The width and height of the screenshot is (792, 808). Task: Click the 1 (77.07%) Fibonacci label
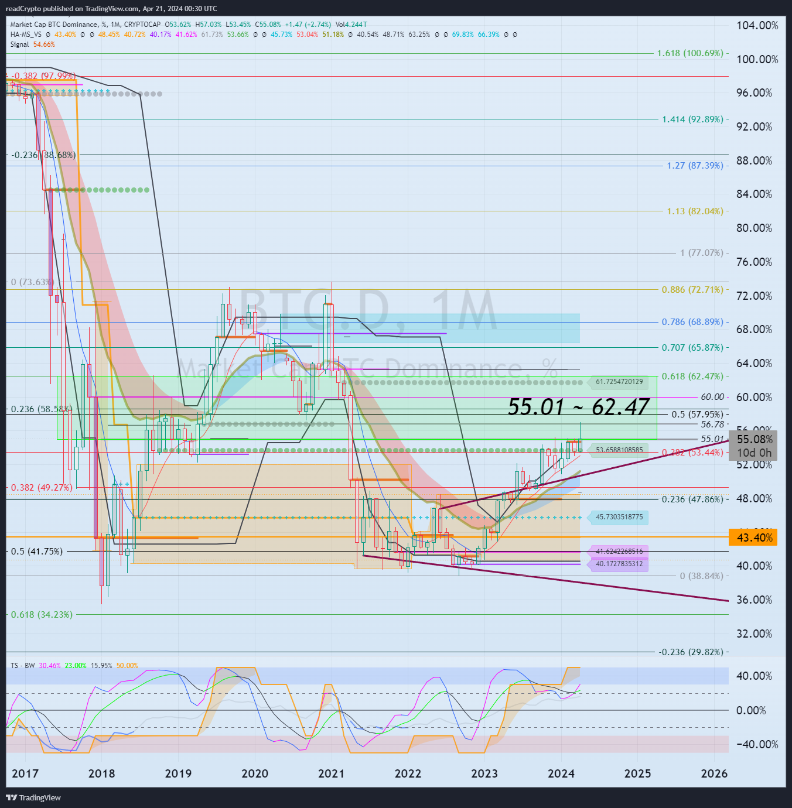click(x=702, y=253)
